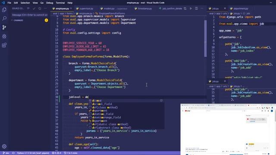Close the lower job.py editor tab
276x155 pixels.
pyautogui.click(x=225, y=81)
